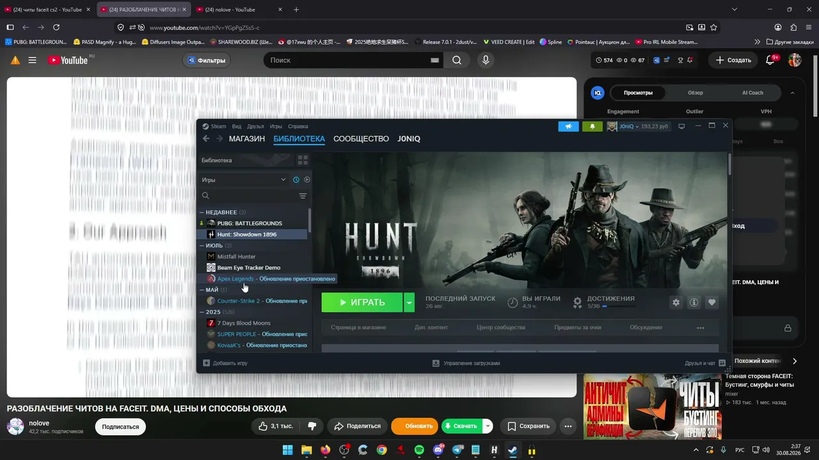The image size is (819, 460).
Task: Open YouTube guide hamburger menu
Action: tap(33, 60)
